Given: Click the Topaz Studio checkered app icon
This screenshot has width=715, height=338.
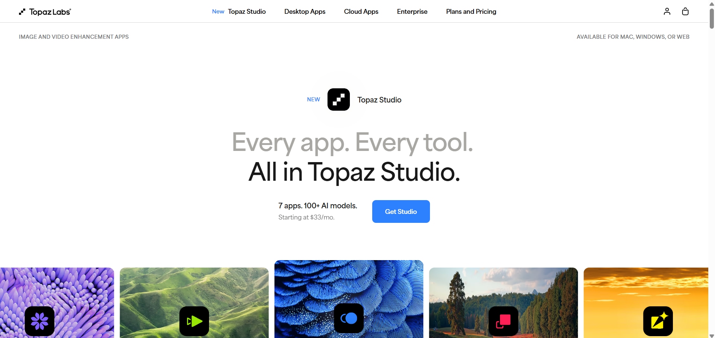Looking at the screenshot, I should pos(338,99).
